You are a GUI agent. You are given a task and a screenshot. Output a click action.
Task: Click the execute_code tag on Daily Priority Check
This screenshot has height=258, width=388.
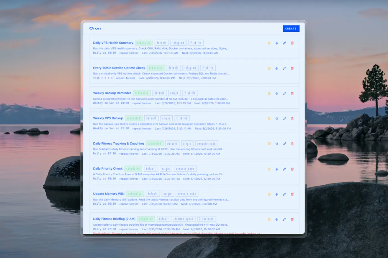tap(185, 169)
